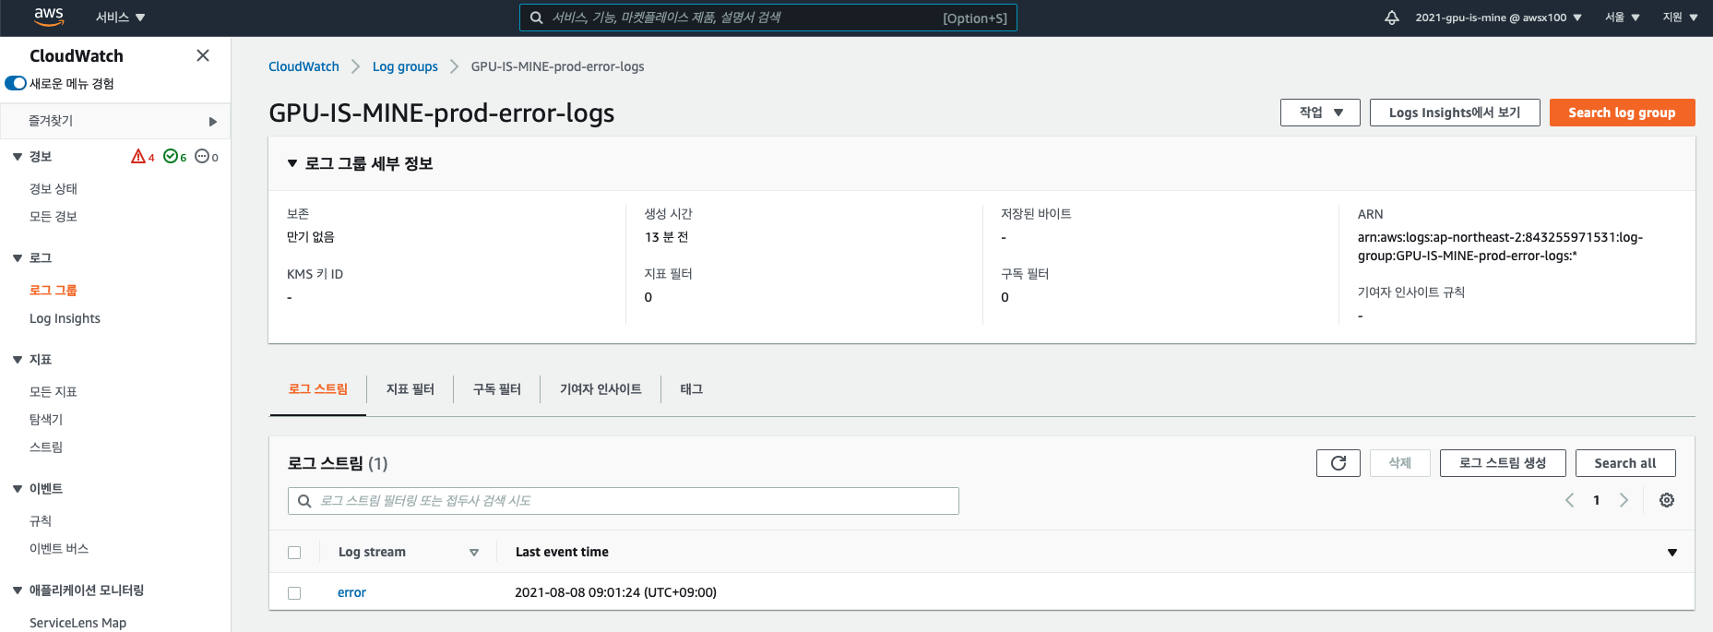Open log streams table settings gear
Viewport: 1713px width, 632px height.
[1667, 500]
